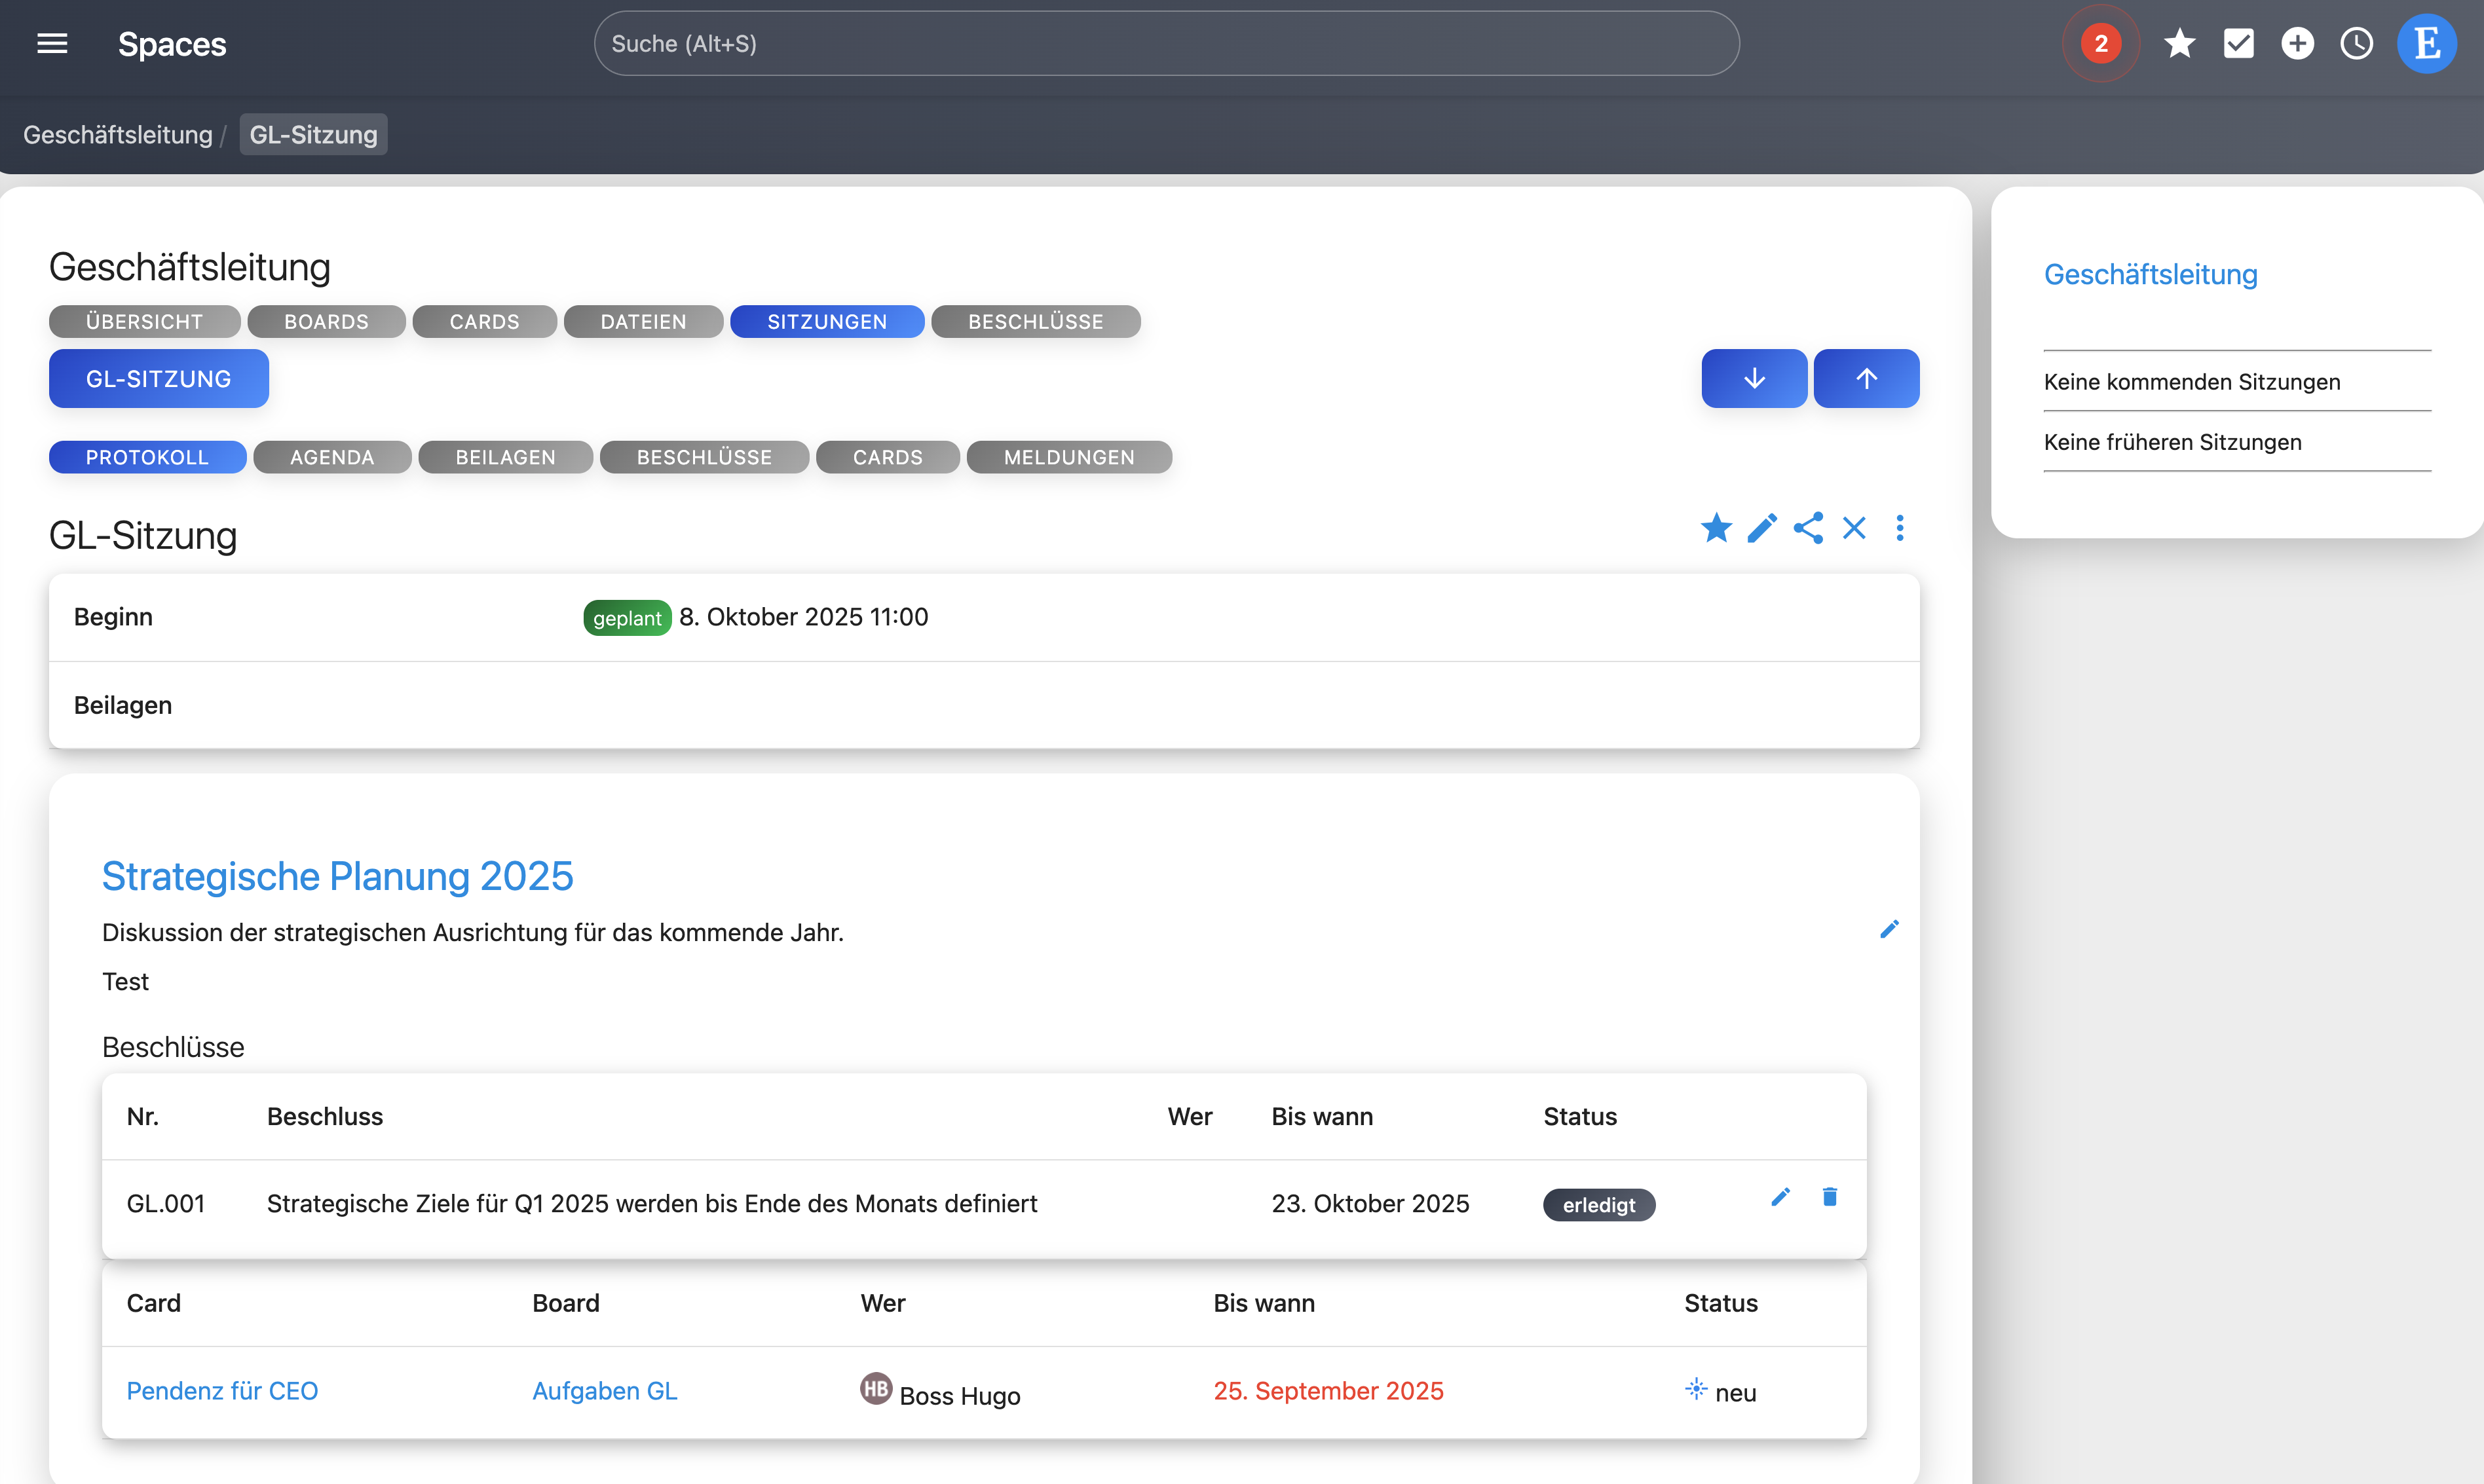The image size is (2484, 1484).
Task: Open the three-dot more options menu
Action: coord(1900,528)
